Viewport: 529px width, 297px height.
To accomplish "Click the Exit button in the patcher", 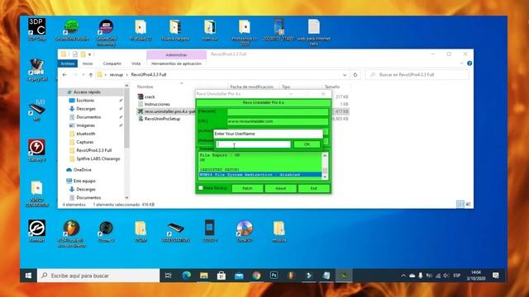I will click(313, 188).
